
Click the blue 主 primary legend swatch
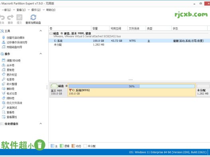(x=52, y=146)
